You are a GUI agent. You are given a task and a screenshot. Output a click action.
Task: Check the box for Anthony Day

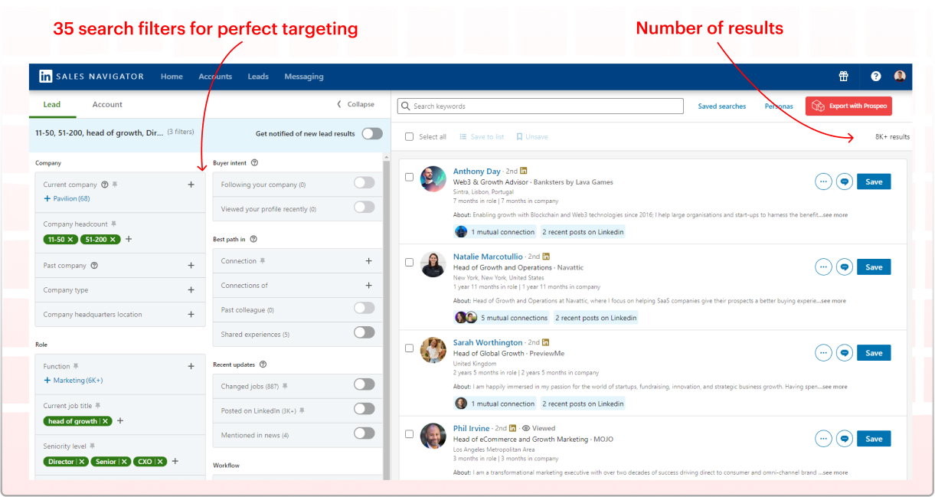coord(409,177)
